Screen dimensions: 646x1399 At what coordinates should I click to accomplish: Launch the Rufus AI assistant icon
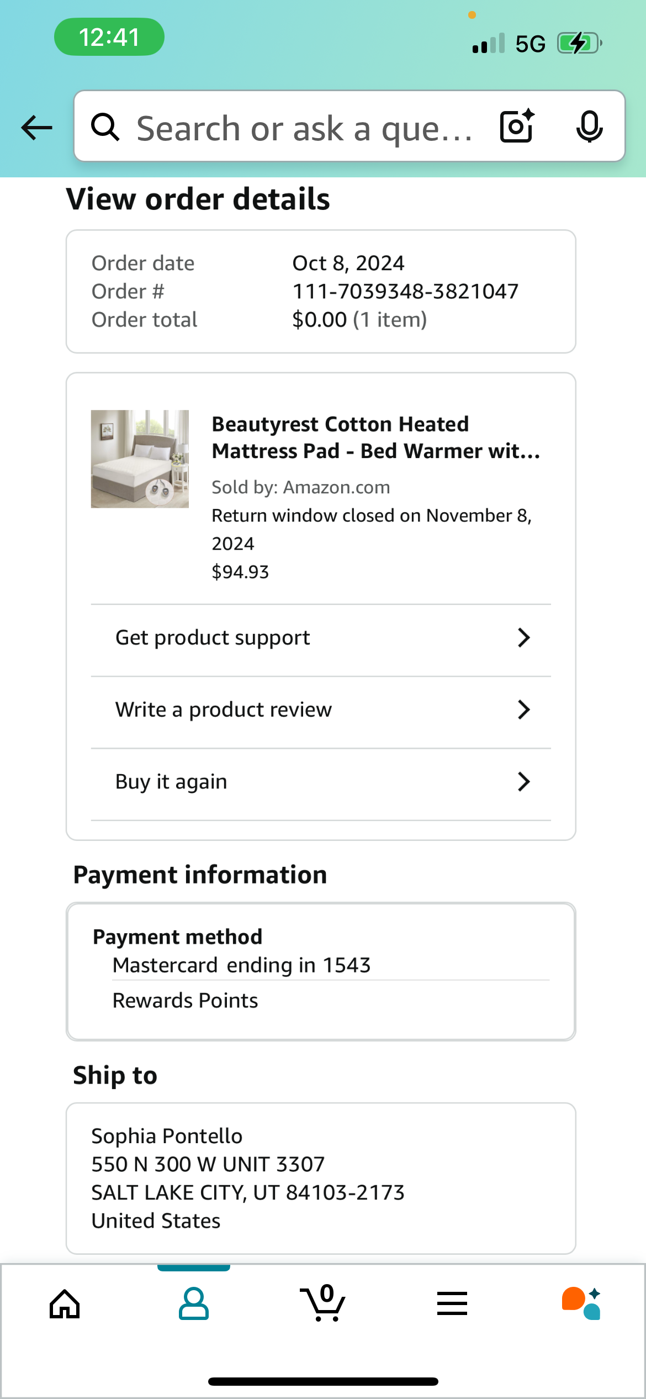tap(581, 1303)
